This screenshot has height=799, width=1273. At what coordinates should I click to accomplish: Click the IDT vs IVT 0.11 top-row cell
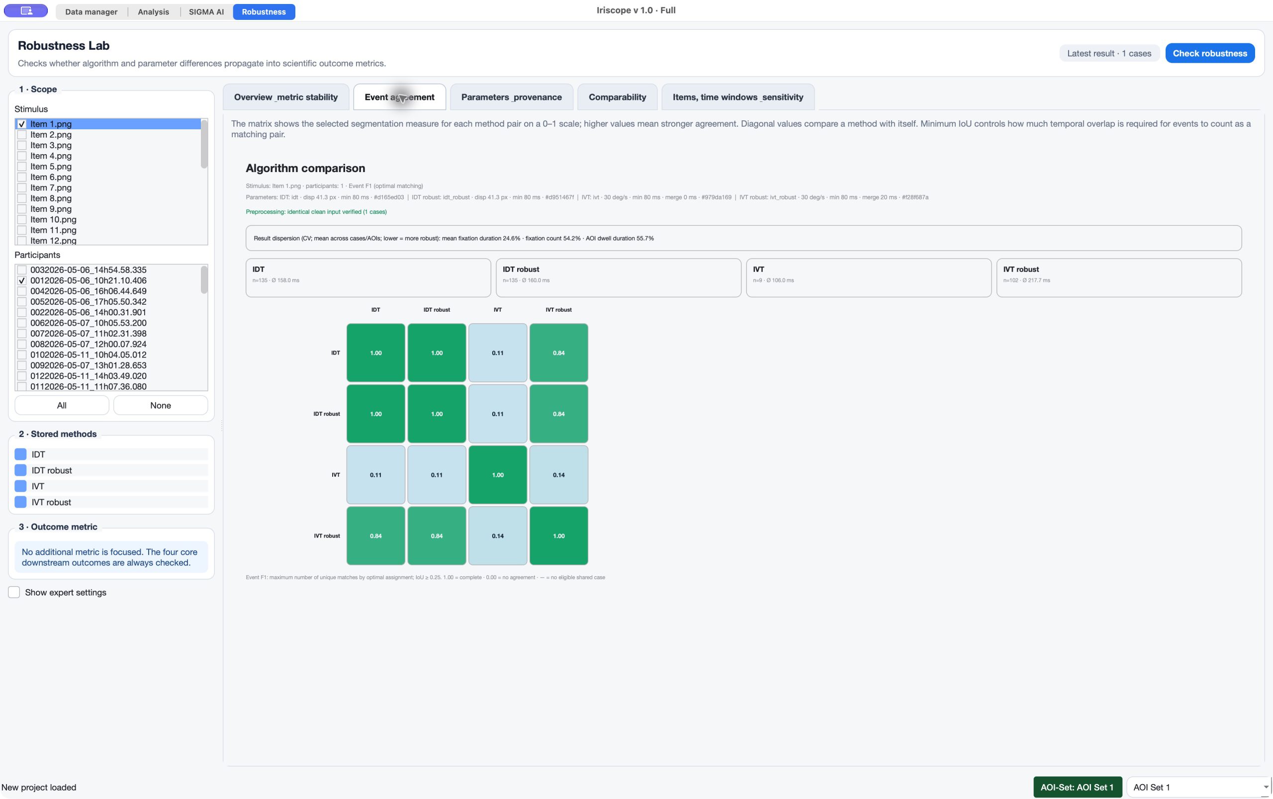(498, 353)
